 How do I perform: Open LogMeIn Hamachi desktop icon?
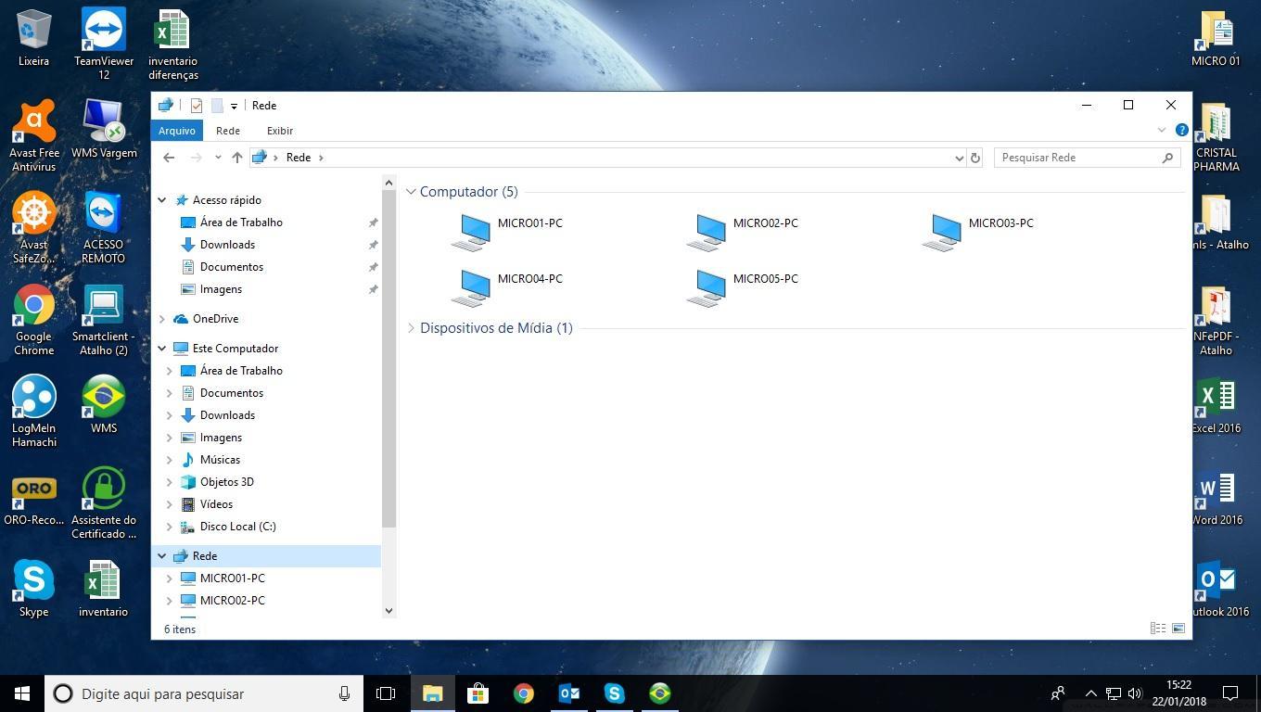tap(34, 411)
